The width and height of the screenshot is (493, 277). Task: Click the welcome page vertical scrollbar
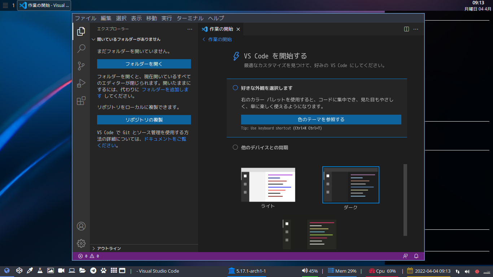(x=405, y=200)
